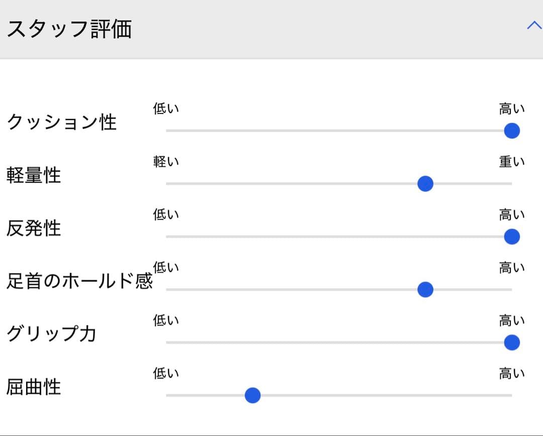Click the グリップ力 label text
This screenshot has width=543, height=436.
[51, 334]
